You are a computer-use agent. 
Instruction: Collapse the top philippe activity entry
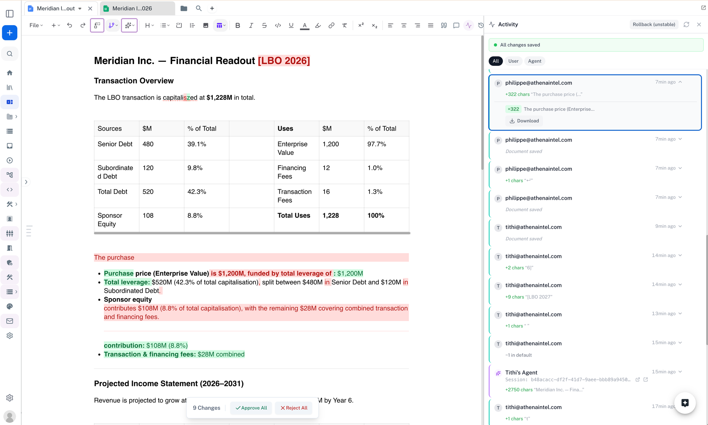[x=680, y=82]
